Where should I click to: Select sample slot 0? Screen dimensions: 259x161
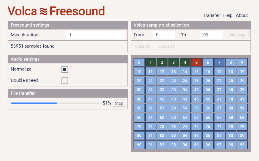click(139, 63)
